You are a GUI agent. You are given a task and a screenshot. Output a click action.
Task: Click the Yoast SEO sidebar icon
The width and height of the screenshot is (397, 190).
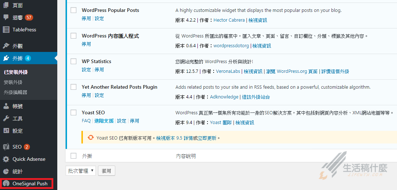tap(6, 147)
